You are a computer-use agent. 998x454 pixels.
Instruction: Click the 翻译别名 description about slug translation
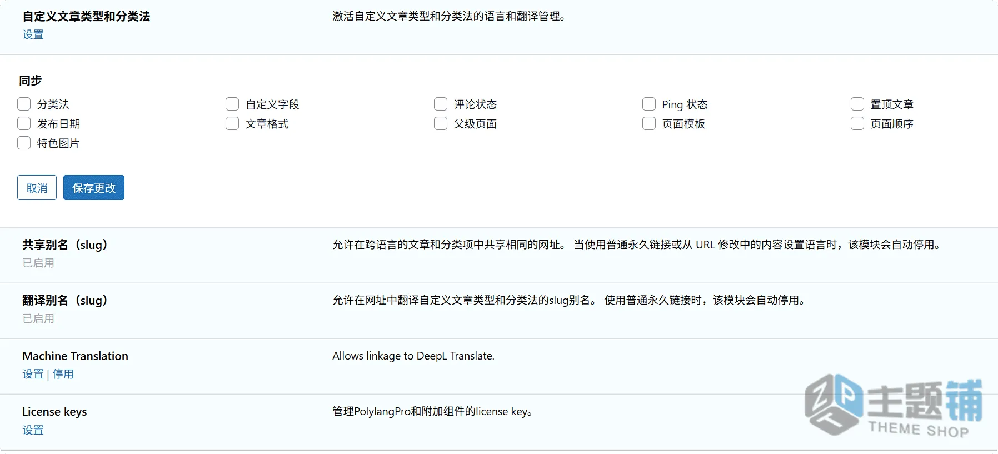coord(569,300)
